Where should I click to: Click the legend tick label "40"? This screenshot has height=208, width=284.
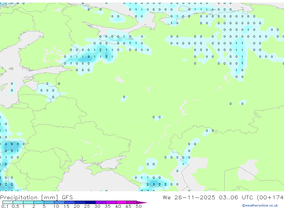(x=118, y=206)
